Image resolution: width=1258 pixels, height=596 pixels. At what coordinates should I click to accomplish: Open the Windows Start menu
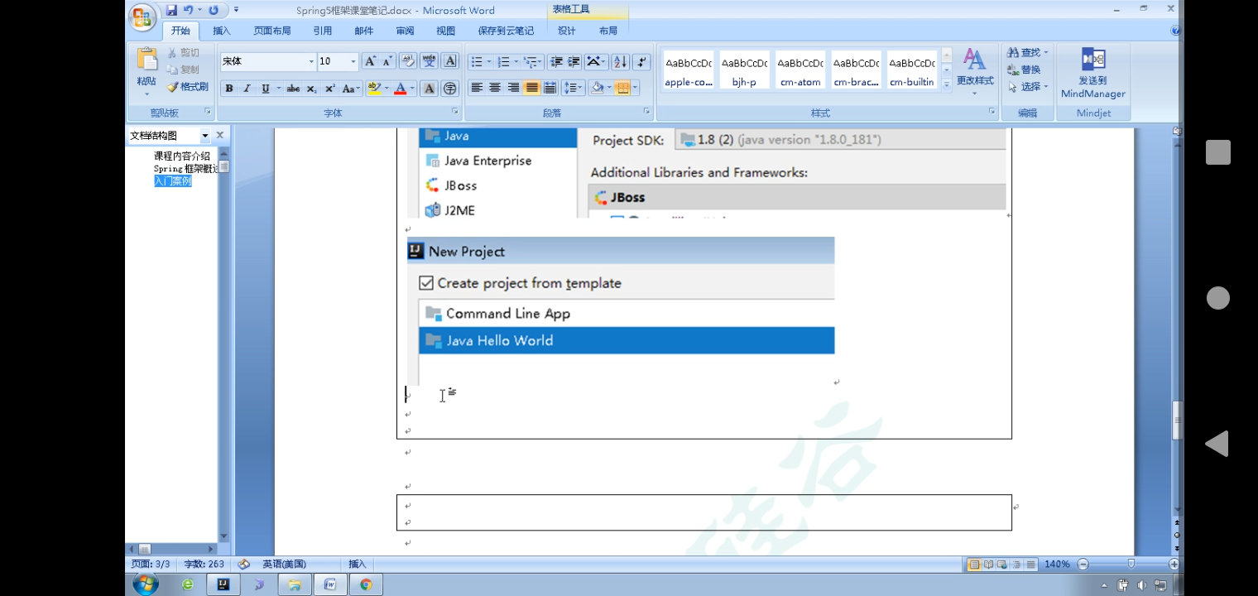coord(145,584)
